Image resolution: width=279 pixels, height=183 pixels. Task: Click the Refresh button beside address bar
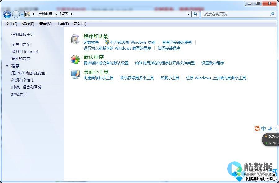(195, 14)
